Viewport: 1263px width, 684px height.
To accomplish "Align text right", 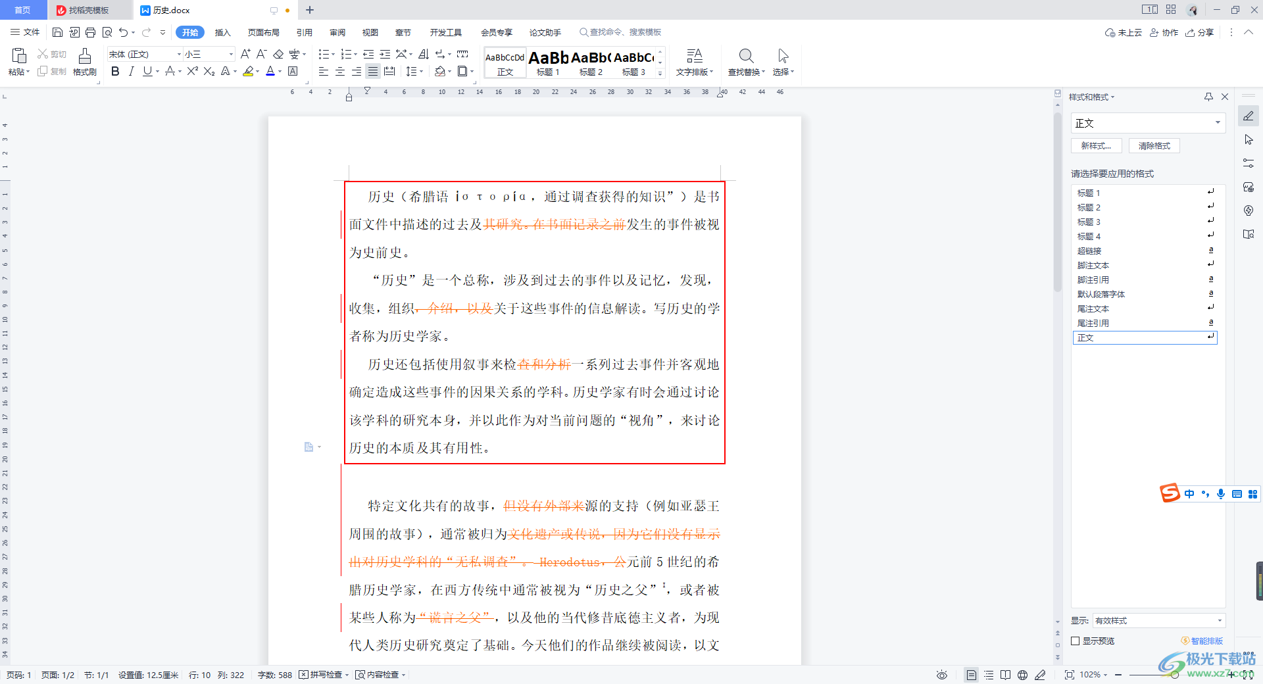I will pos(357,71).
